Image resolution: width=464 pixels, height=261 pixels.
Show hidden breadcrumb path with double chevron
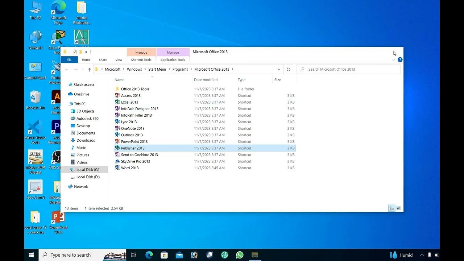coord(102,69)
